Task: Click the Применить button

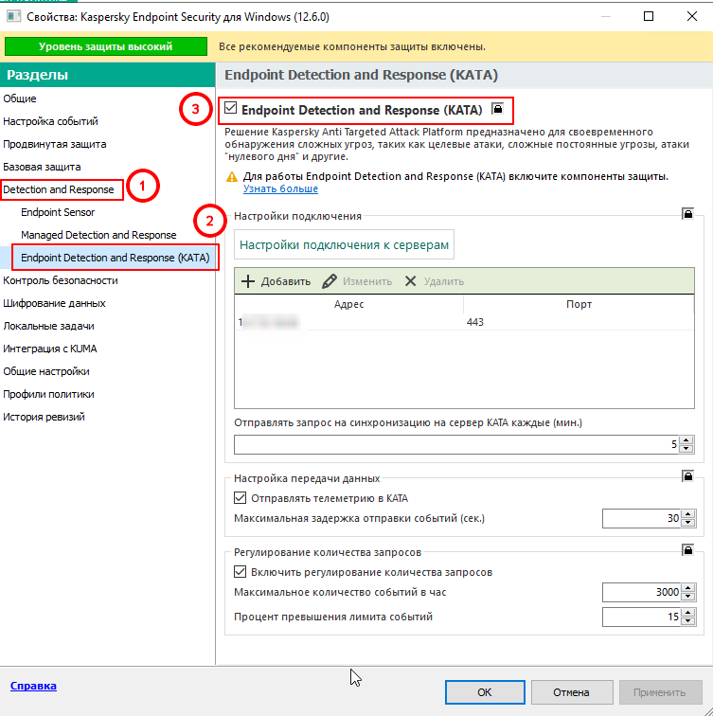Action: (660, 692)
